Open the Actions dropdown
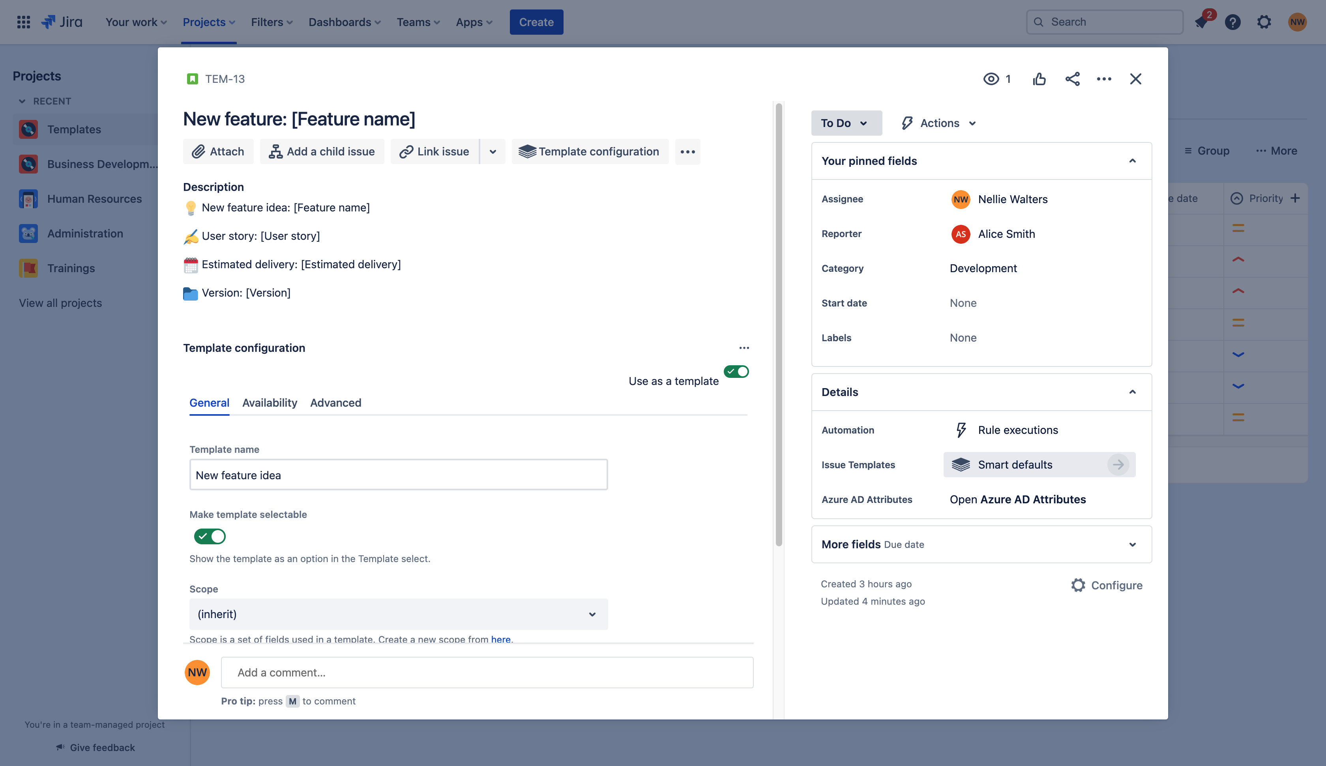This screenshot has height=766, width=1326. click(938, 123)
